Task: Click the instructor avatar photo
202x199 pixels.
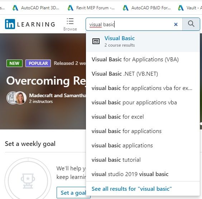Action: pos(20,98)
